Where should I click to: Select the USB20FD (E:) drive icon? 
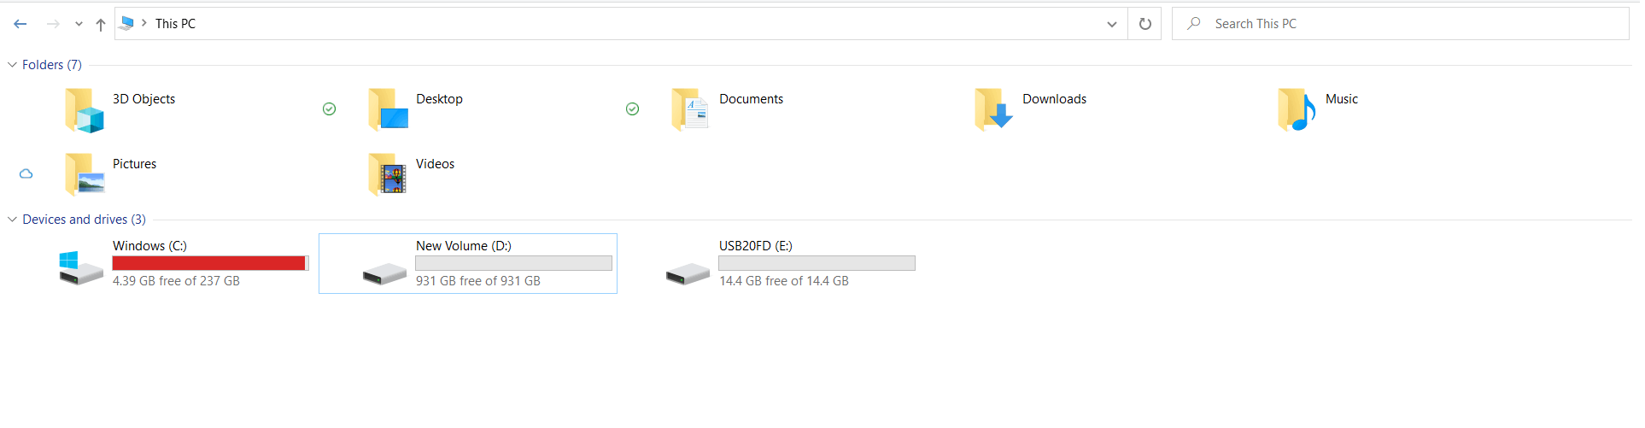pyautogui.click(x=688, y=273)
